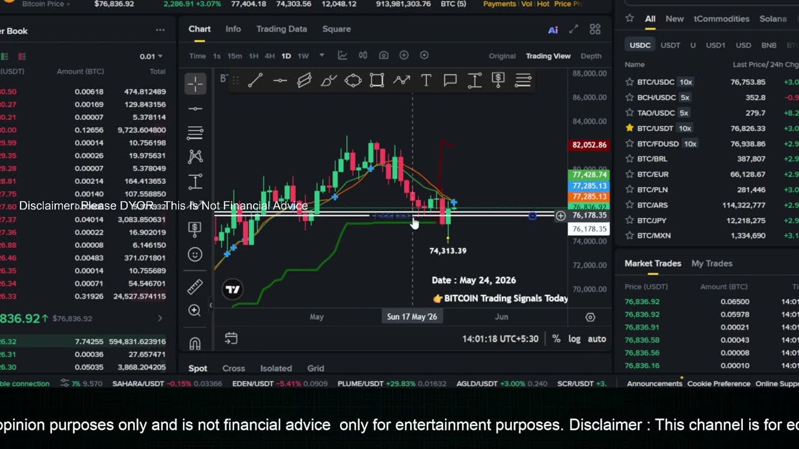799x449 pixels.
Task: Open the Trading Data tab
Action: pos(282,29)
